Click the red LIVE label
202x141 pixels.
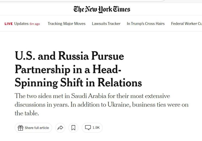tap(9, 24)
